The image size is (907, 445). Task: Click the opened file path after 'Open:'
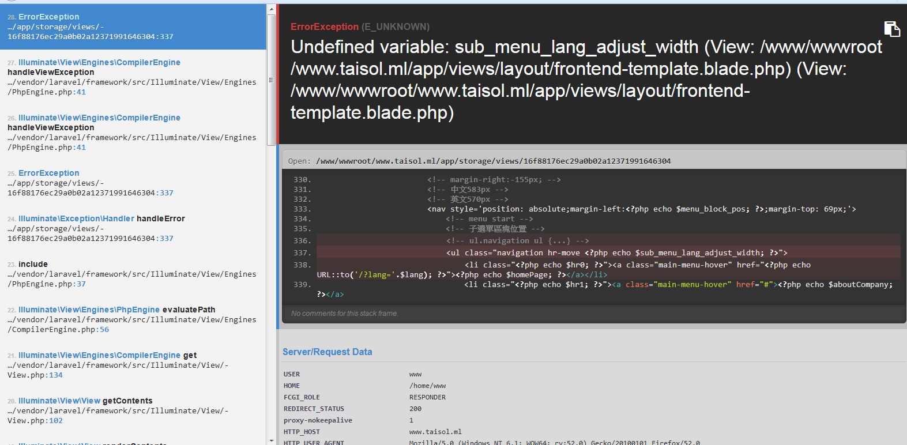pos(493,161)
